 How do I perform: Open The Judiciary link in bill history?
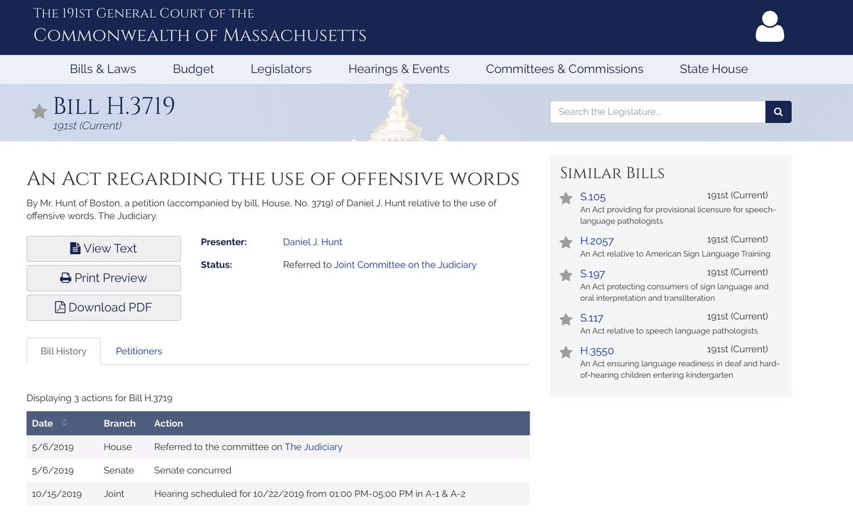pos(313,447)
